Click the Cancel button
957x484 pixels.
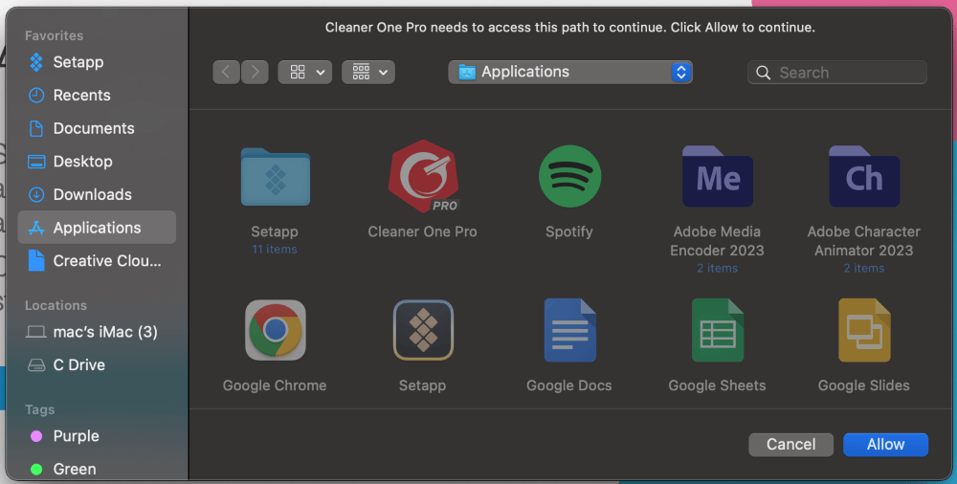coord(791,445)
